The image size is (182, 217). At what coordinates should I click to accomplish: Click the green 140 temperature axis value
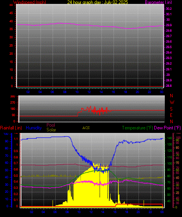tap(170, 138)
